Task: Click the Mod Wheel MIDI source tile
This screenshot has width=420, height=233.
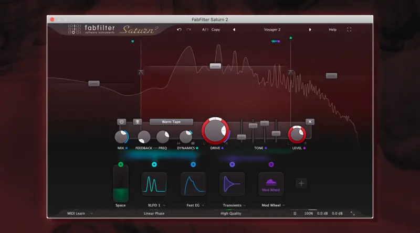Action: pyautogui.click(x=271, y=184)
